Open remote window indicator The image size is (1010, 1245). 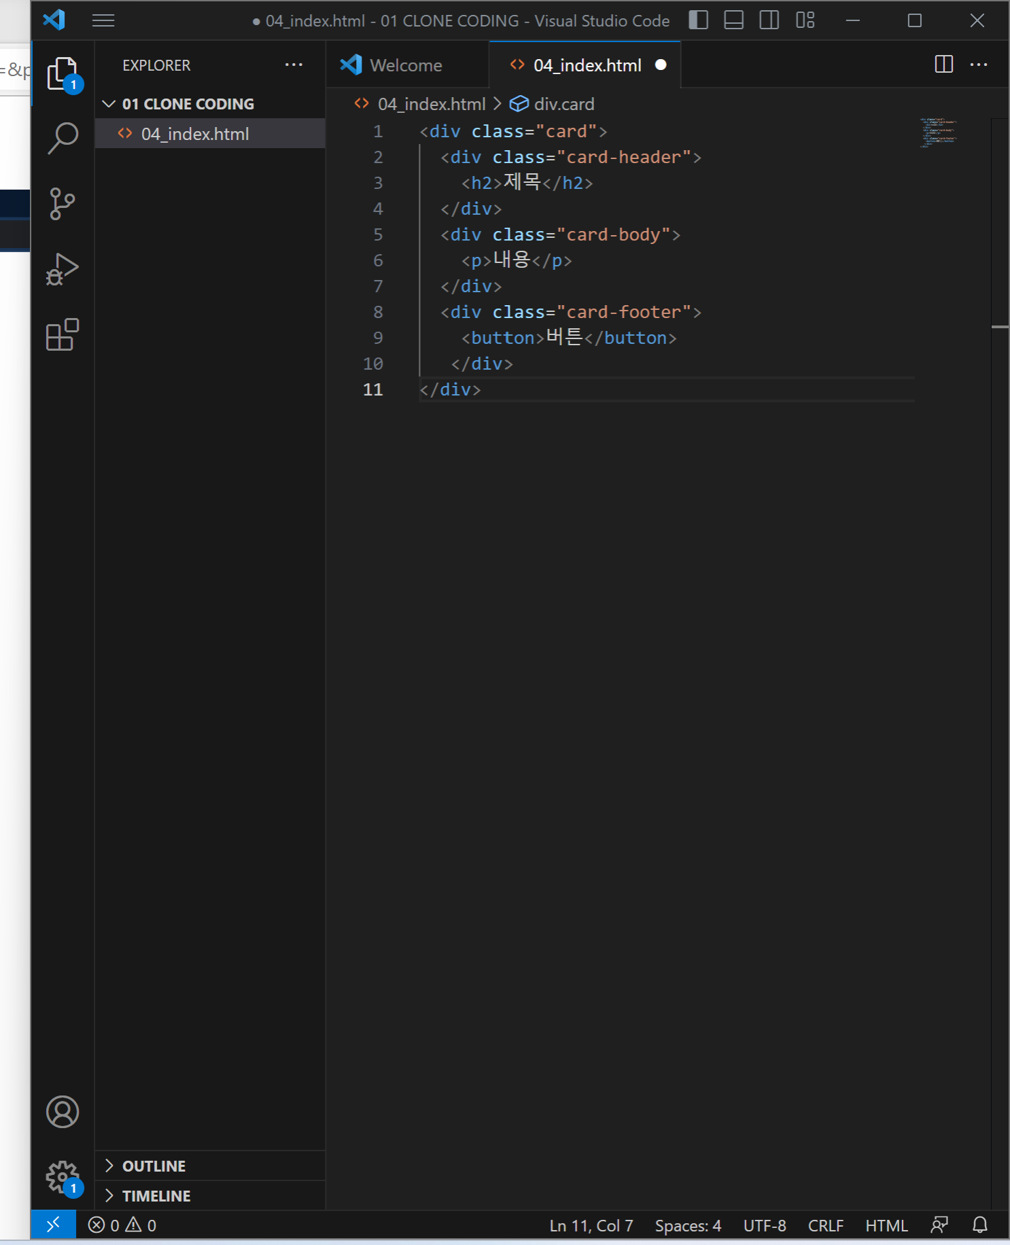click(x=53, y=1225)
